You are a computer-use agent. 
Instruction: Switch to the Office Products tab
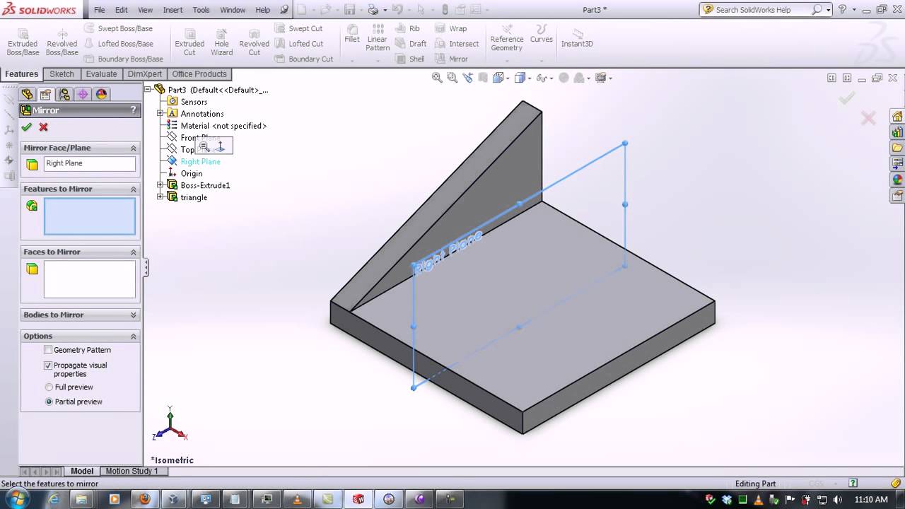[199, 74]
